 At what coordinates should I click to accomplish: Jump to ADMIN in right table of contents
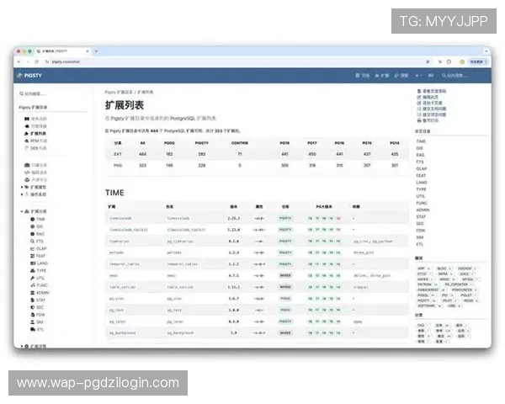[423, 210]
